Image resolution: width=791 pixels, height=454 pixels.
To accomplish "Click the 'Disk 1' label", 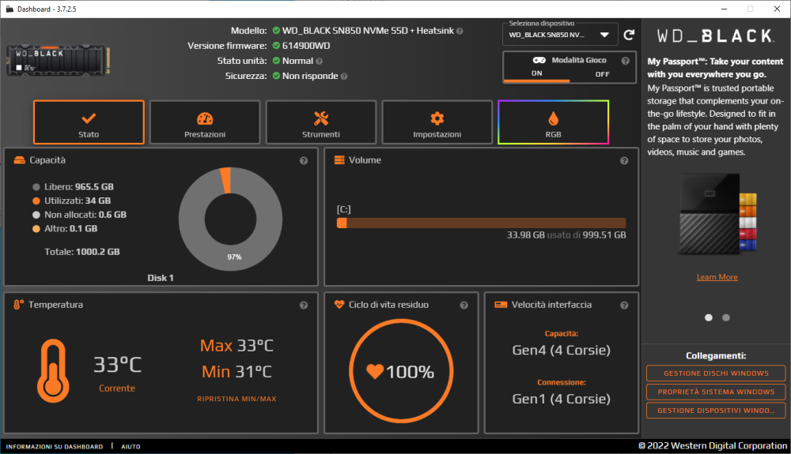I will [x=161, y=278].
